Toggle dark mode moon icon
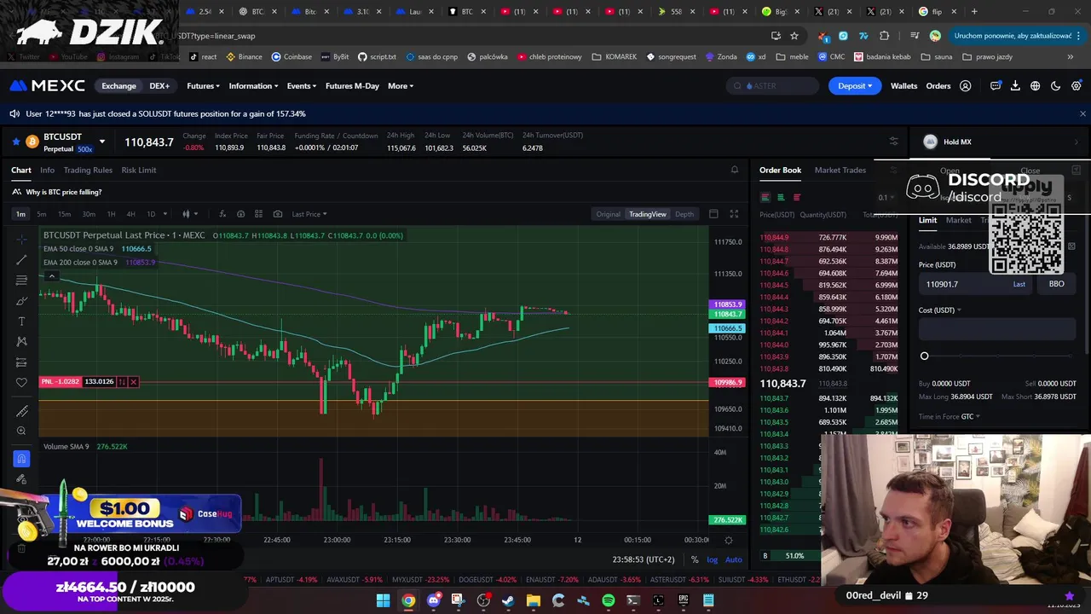1091x614 pixels. 1055,86
